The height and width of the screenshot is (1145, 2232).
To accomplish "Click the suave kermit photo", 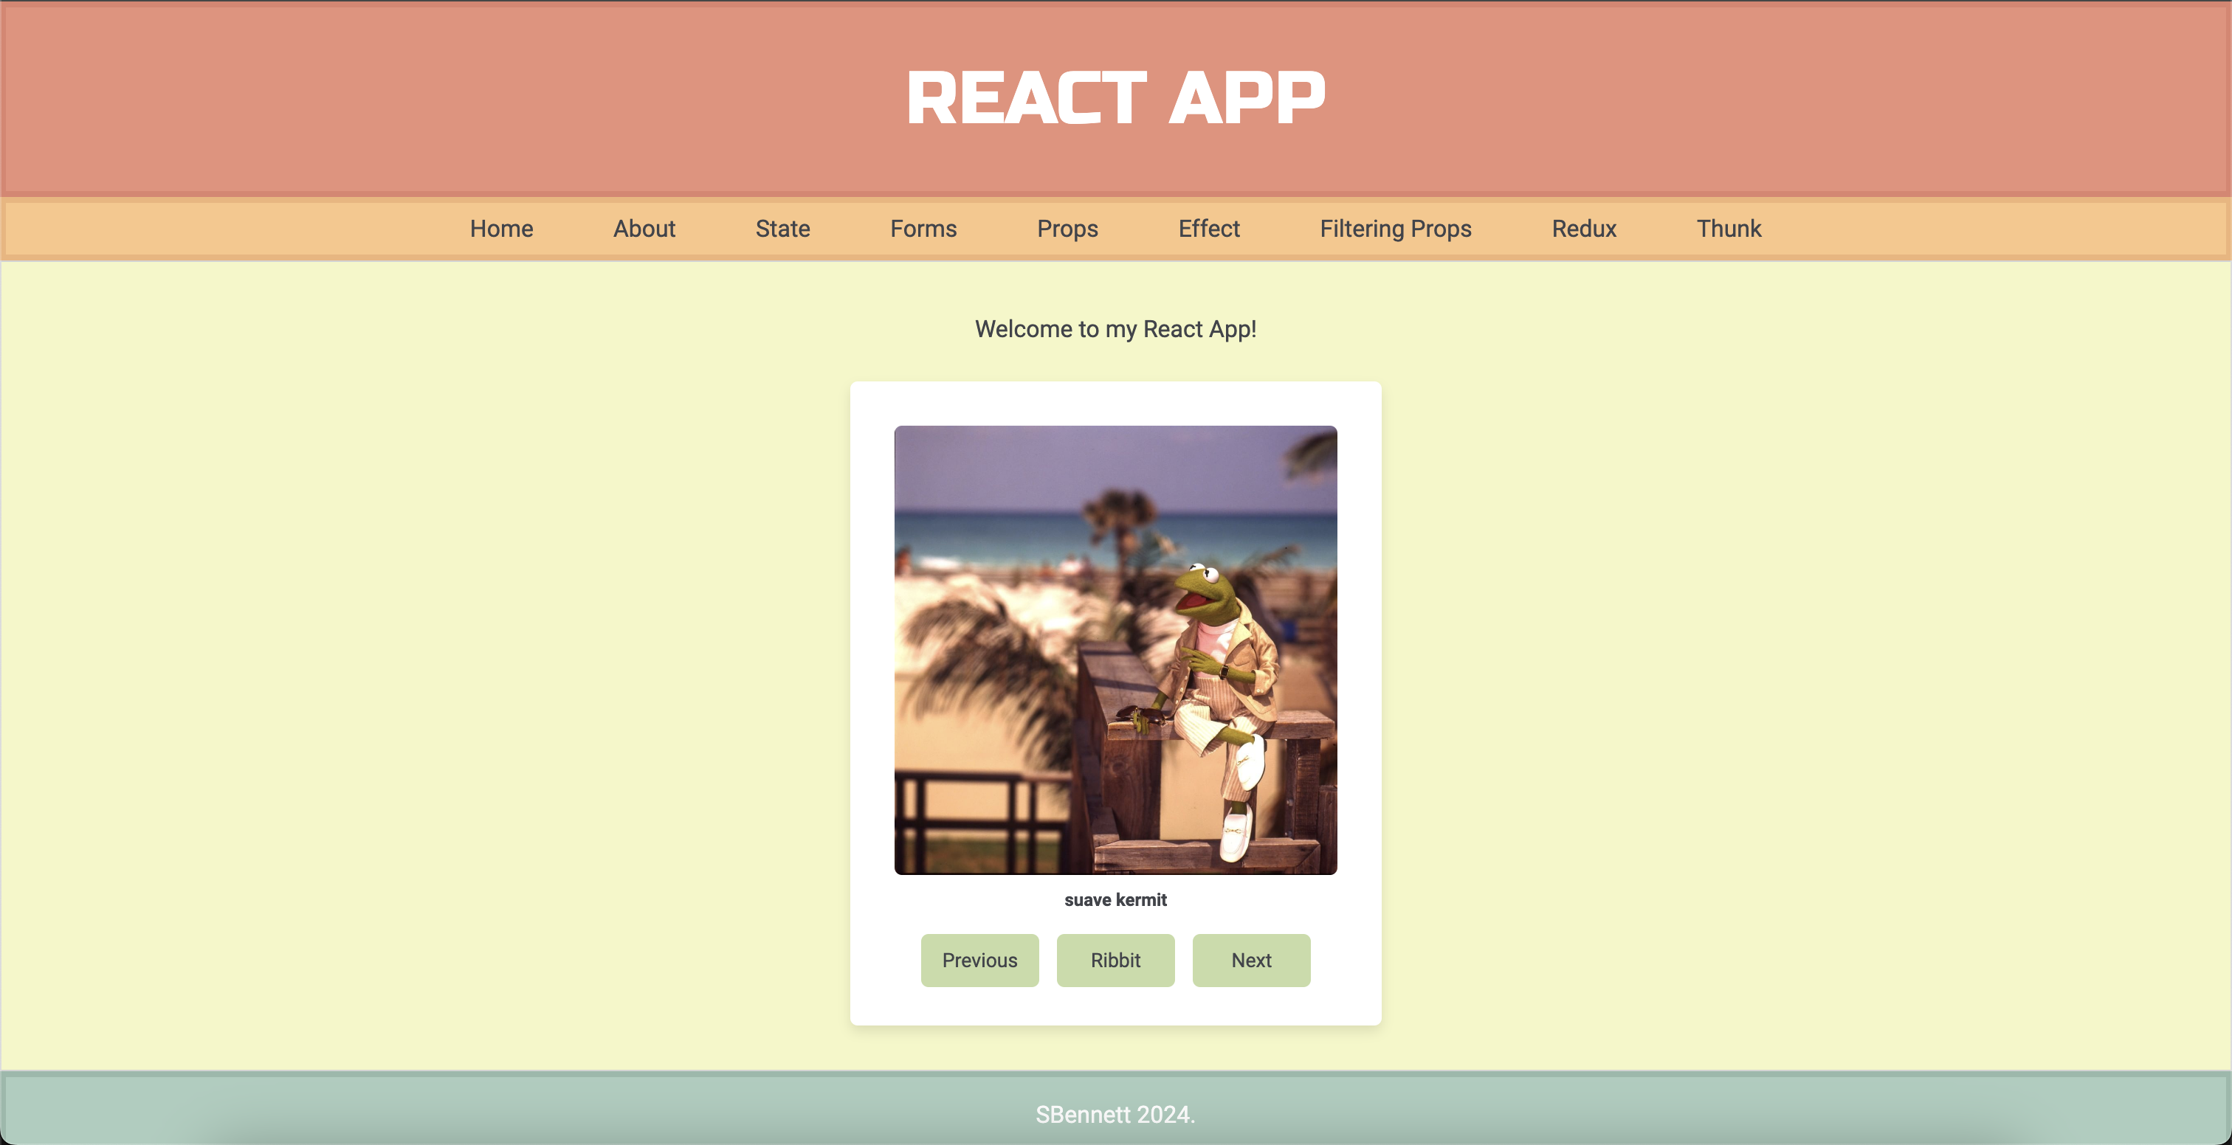I will (x=1115, y=649).
